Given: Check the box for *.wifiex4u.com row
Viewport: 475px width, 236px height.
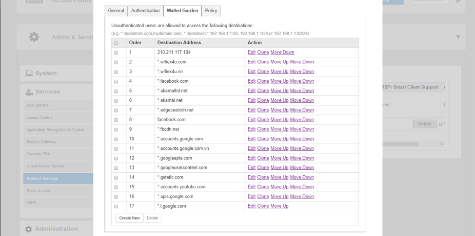Looking at the screenshot, I should click(116, 62).
